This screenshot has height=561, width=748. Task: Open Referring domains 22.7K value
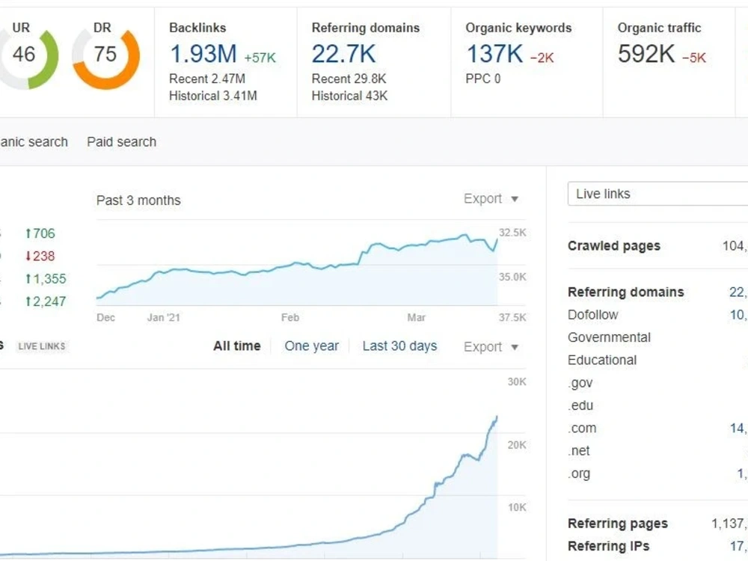tap(343, 54)
